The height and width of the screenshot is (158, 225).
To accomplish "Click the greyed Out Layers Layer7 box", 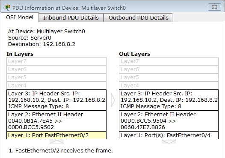I will pos(169,61).
